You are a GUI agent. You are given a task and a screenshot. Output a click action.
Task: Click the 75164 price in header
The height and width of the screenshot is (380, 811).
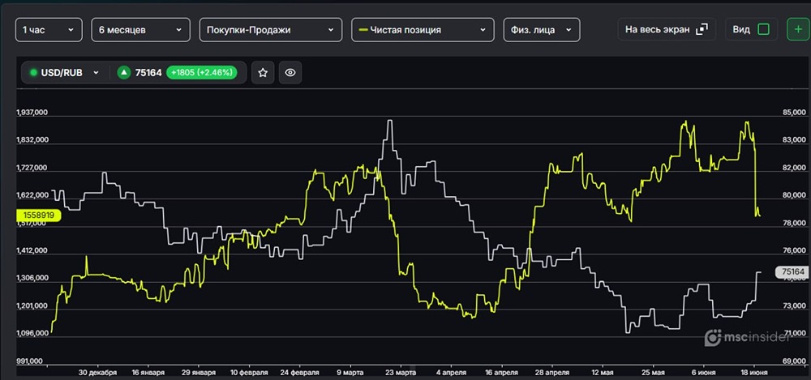(x=148, y=72)
